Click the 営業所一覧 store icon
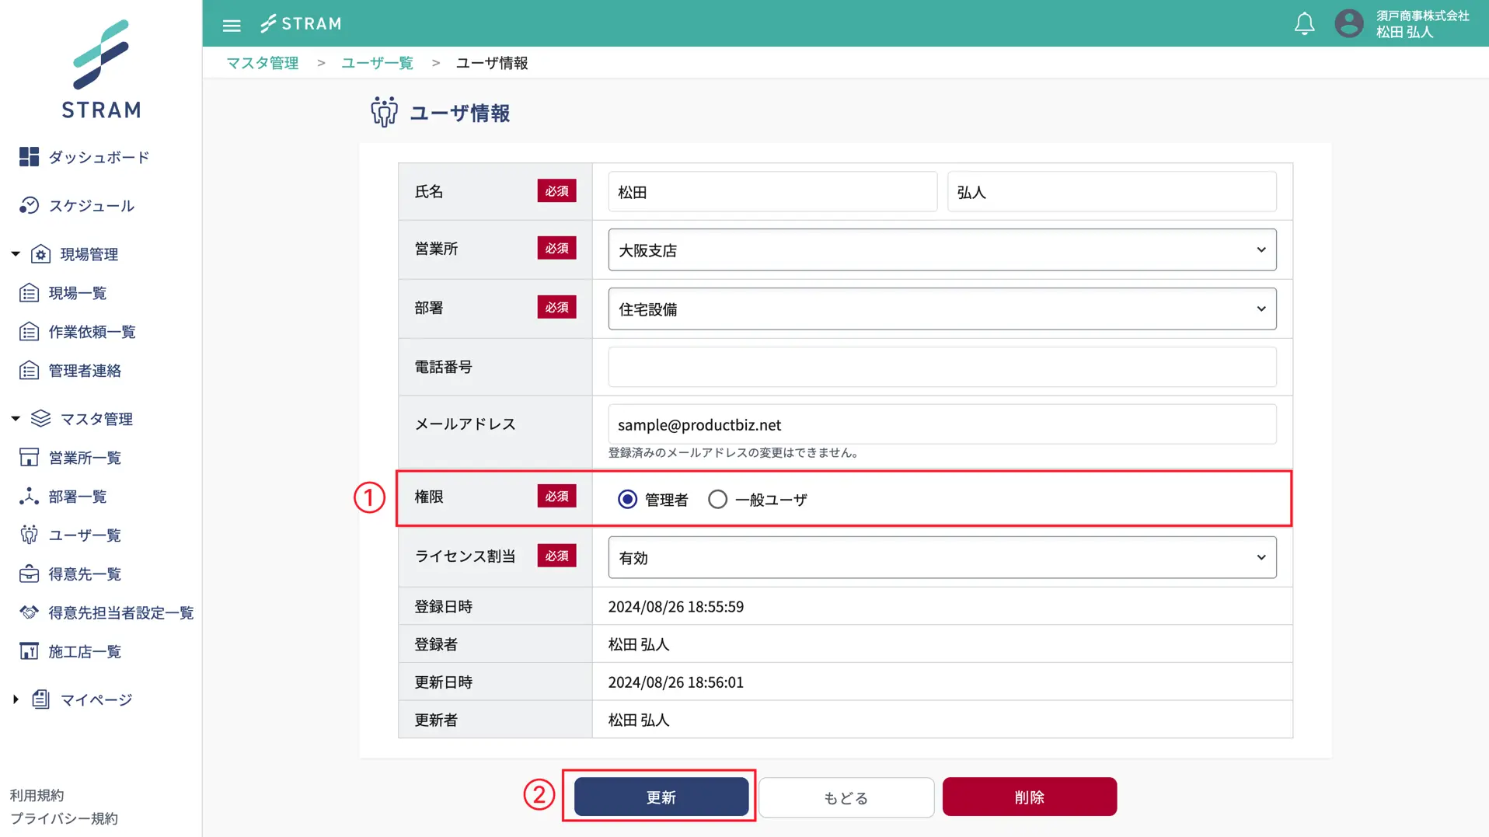Image resolution: width=1489 pixels, height=837 pixels. coord(29,458)
